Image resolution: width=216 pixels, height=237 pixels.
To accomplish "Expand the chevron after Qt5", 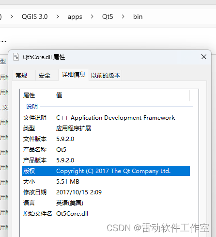I will coord(123,16).
